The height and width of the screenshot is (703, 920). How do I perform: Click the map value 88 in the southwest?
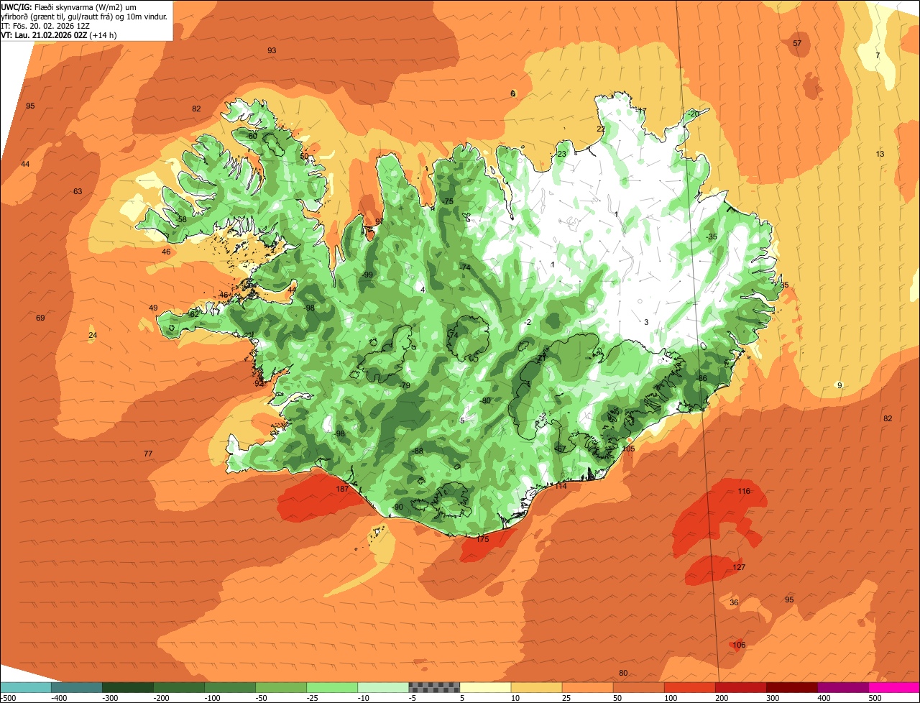tap(419, 451)
